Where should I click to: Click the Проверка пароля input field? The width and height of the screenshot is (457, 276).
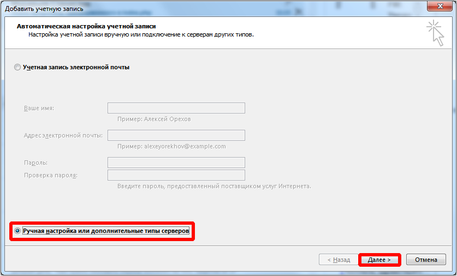[x=176, y=175]
